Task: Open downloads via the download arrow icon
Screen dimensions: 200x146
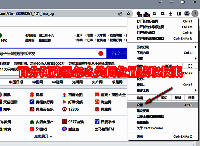Action: [171, 14]
